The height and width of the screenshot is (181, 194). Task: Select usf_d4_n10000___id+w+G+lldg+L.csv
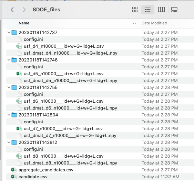[64, 46]
